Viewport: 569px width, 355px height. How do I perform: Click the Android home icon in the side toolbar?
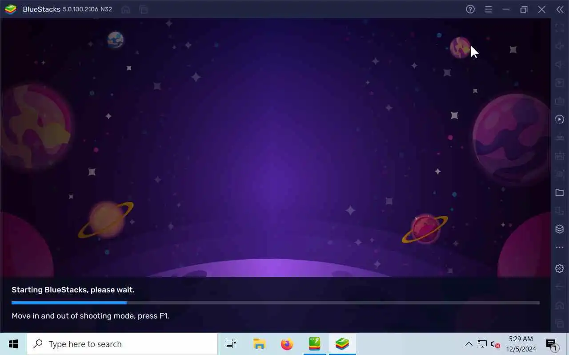click(x=560, y=305)
